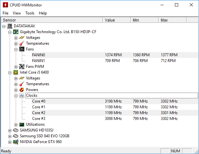
Task: Click the SAMSUNG HD103SJ drive icon
Action: point(16,130)
